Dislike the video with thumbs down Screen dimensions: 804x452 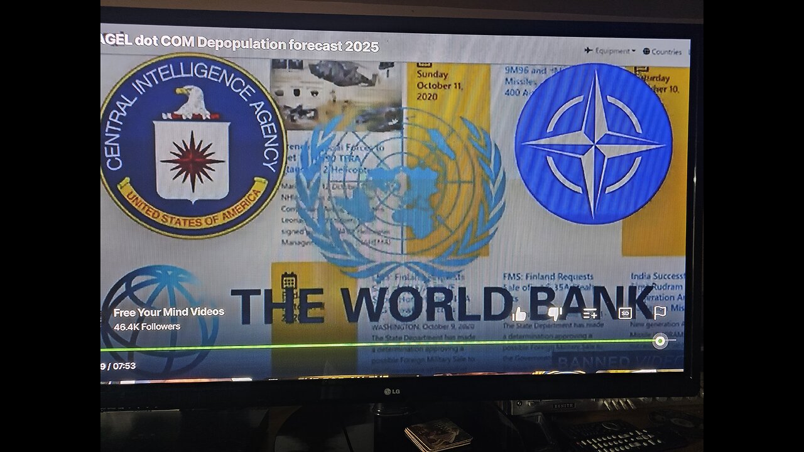point(555,313)
